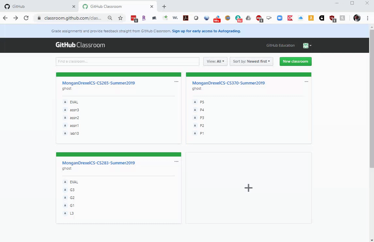Expand the View: All dropdown
Screen dimensions: 374x242
point(215,61)
